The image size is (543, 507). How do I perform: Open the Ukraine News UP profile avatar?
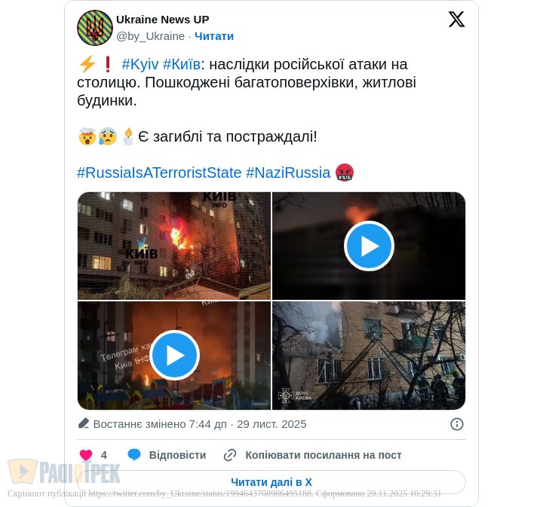point(94,28)
